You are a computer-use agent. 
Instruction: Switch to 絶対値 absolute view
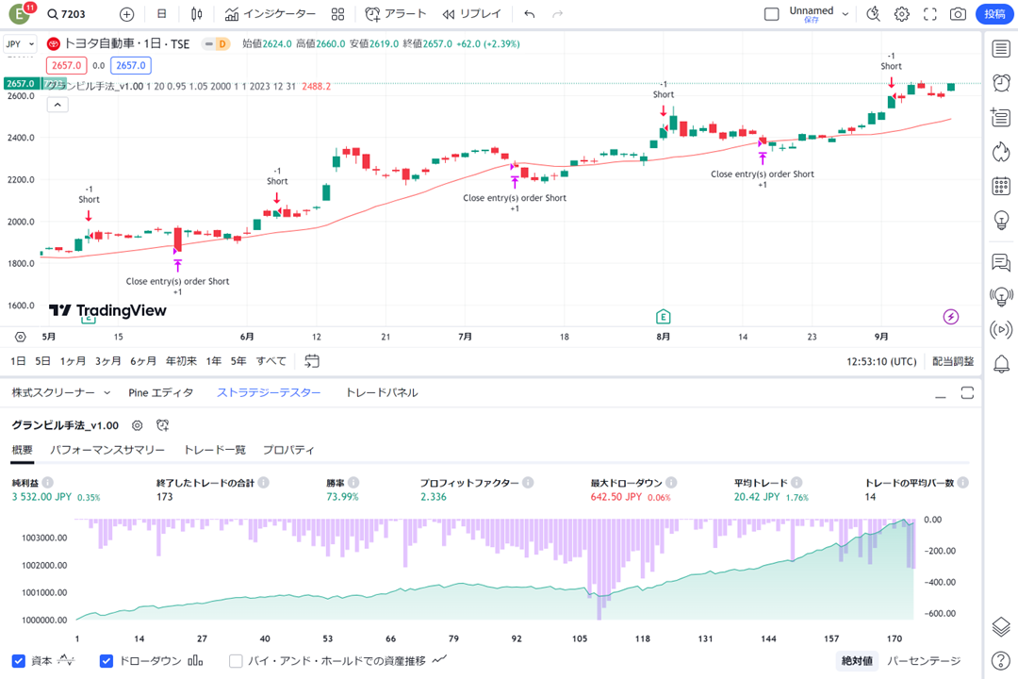pos(857,661)
